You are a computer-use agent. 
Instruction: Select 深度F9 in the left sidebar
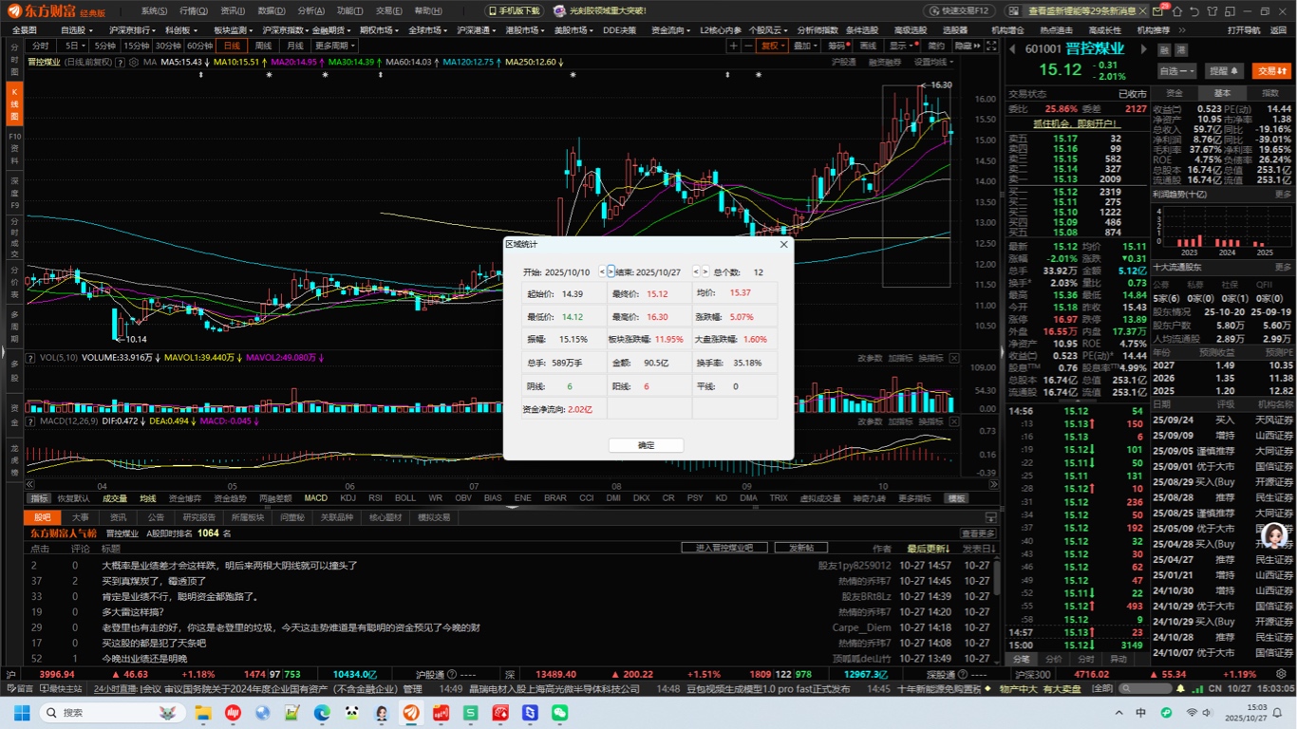point(14,193)
